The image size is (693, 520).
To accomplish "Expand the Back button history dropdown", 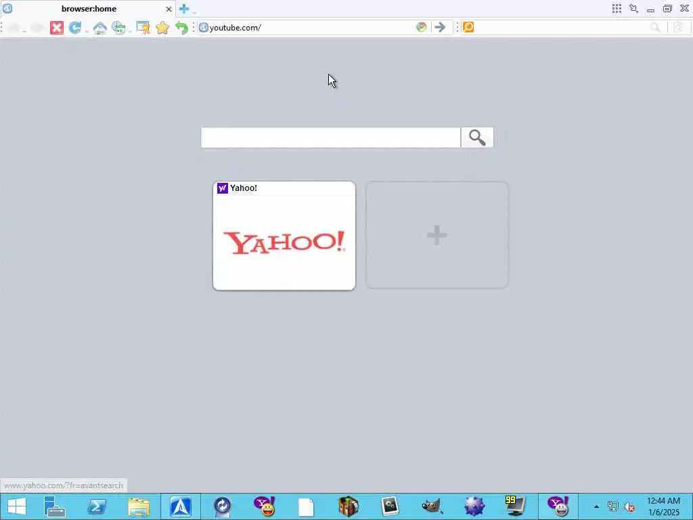I will 24,31.
